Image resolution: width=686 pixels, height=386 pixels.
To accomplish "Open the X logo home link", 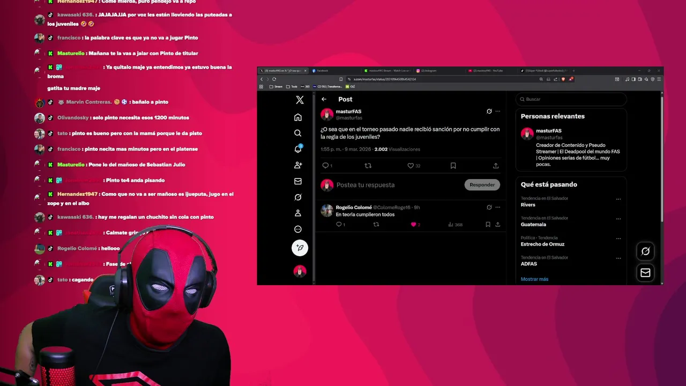I will click(300, 100).
